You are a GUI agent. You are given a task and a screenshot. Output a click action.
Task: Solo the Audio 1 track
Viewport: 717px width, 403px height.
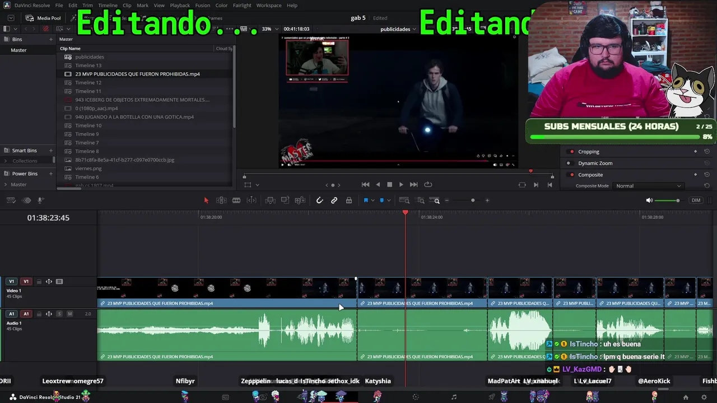(x=59, y=314)
